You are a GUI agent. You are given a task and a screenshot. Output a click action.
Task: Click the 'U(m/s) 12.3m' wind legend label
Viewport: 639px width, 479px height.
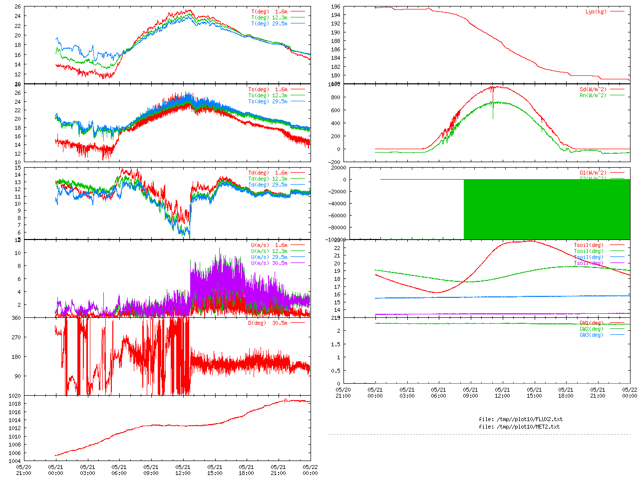[269, 251]
